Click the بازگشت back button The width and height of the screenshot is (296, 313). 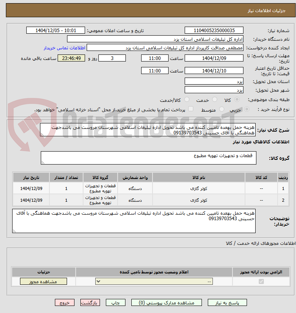pyautogui.click(x=90, y=303)
